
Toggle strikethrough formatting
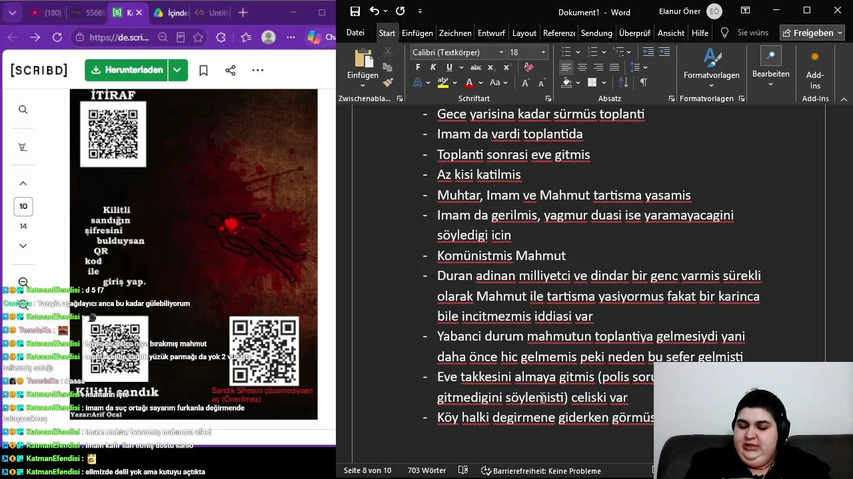(476, 67)
